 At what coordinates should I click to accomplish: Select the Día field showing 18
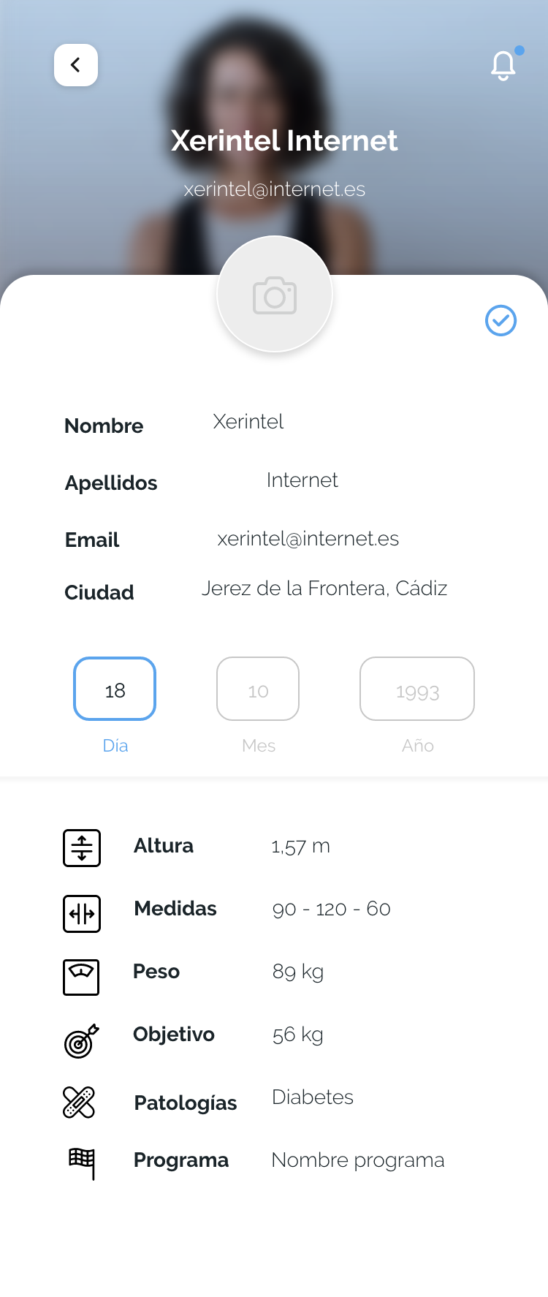pos(115,689)
